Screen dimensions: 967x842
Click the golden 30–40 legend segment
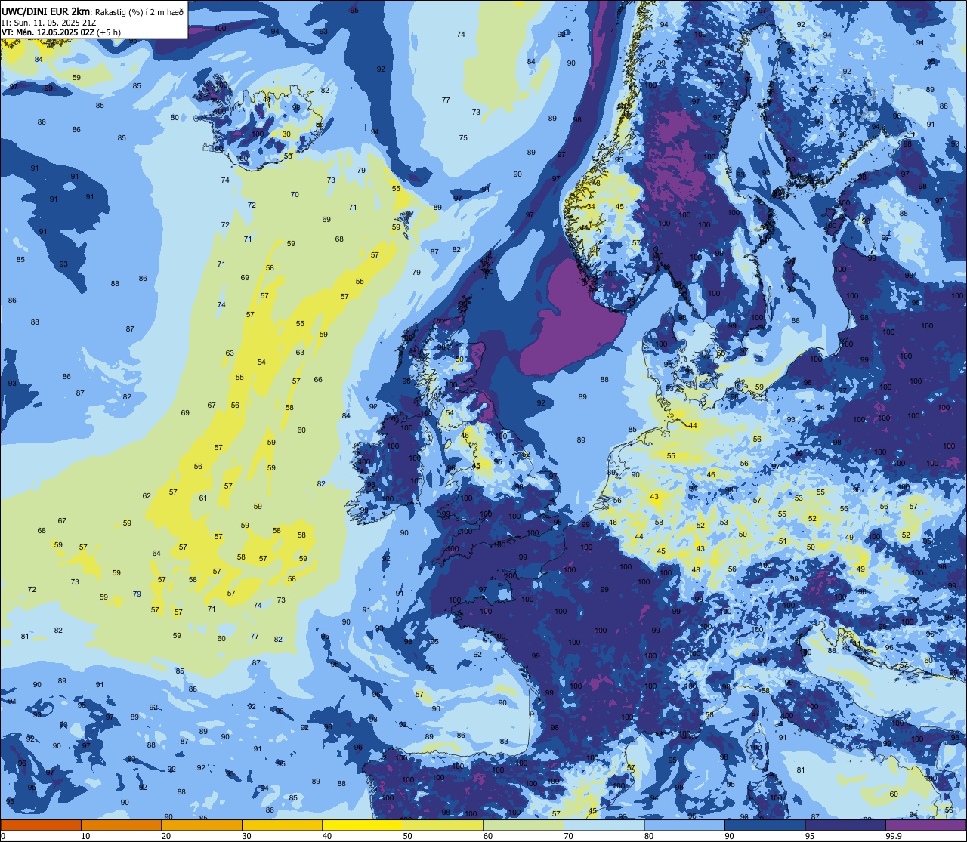[282, 825]
